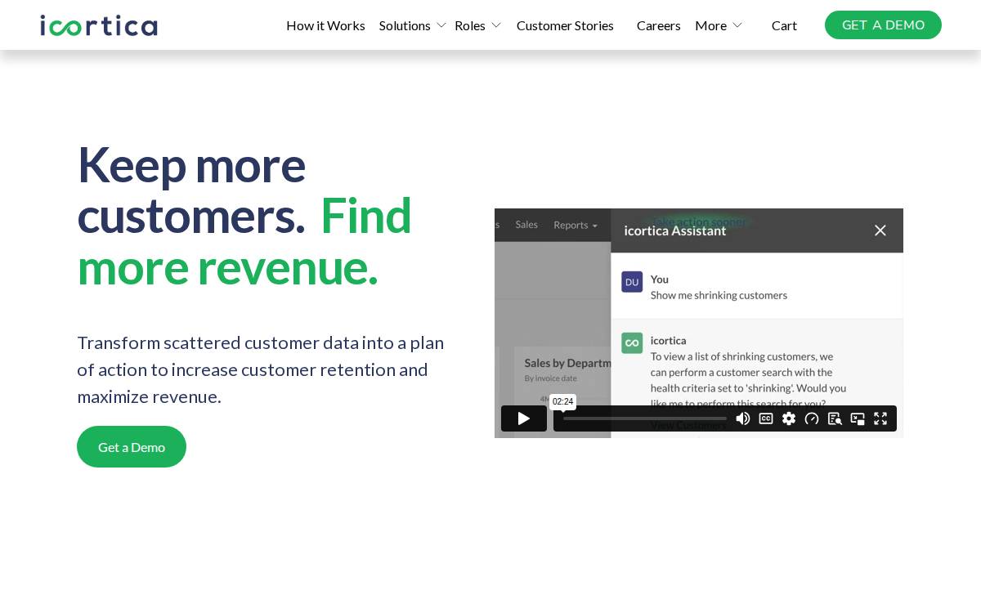Click 'Sales by Departm' card heading
This screenshot has width=981, height=613.
pyautogui.click(x=567, y=363)
